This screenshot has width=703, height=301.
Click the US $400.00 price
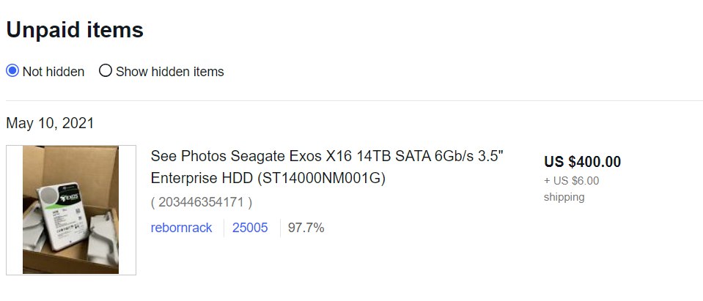pos(582,162)
